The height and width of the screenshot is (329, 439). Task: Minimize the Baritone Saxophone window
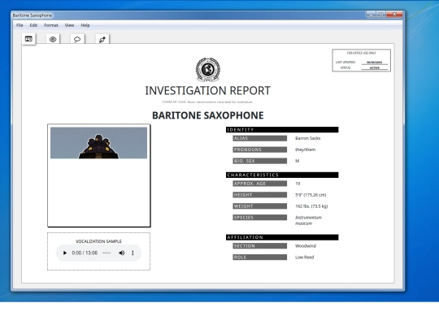click(x=372, y=15)
